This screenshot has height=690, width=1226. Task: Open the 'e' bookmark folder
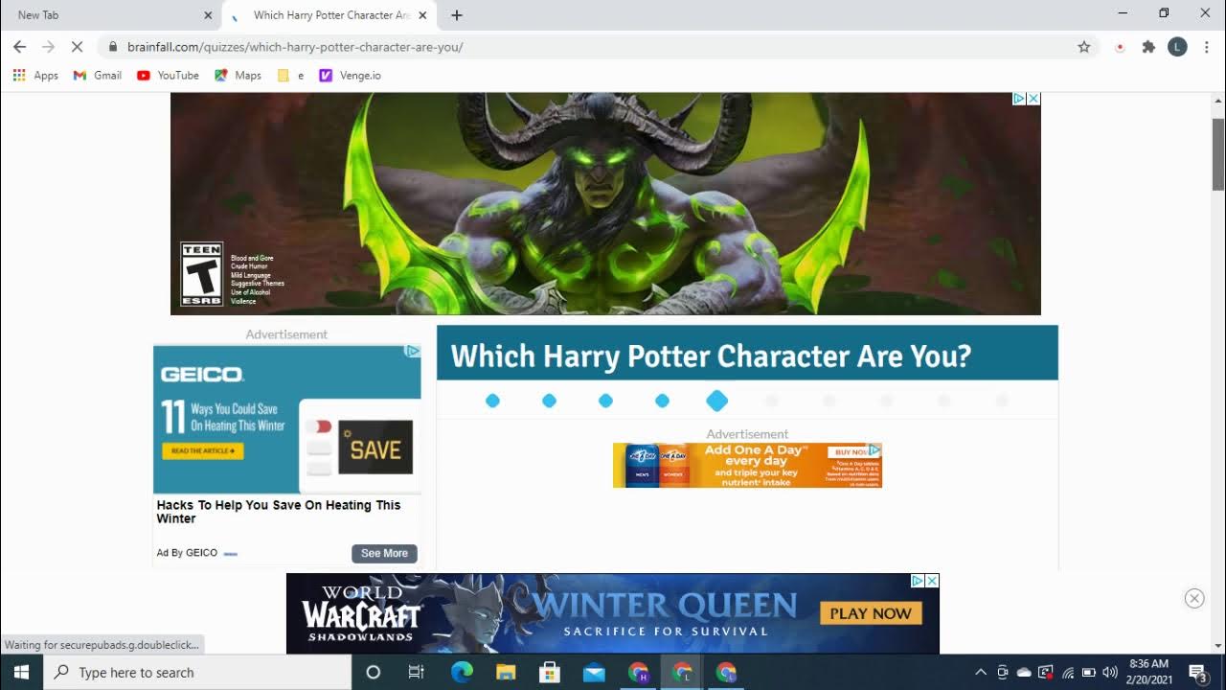coord(290,75)
